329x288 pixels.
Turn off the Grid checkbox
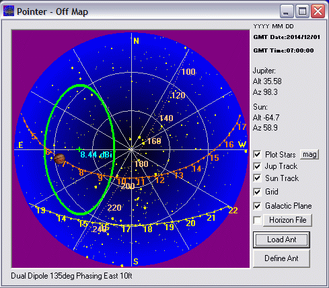[x=257, y=192]
